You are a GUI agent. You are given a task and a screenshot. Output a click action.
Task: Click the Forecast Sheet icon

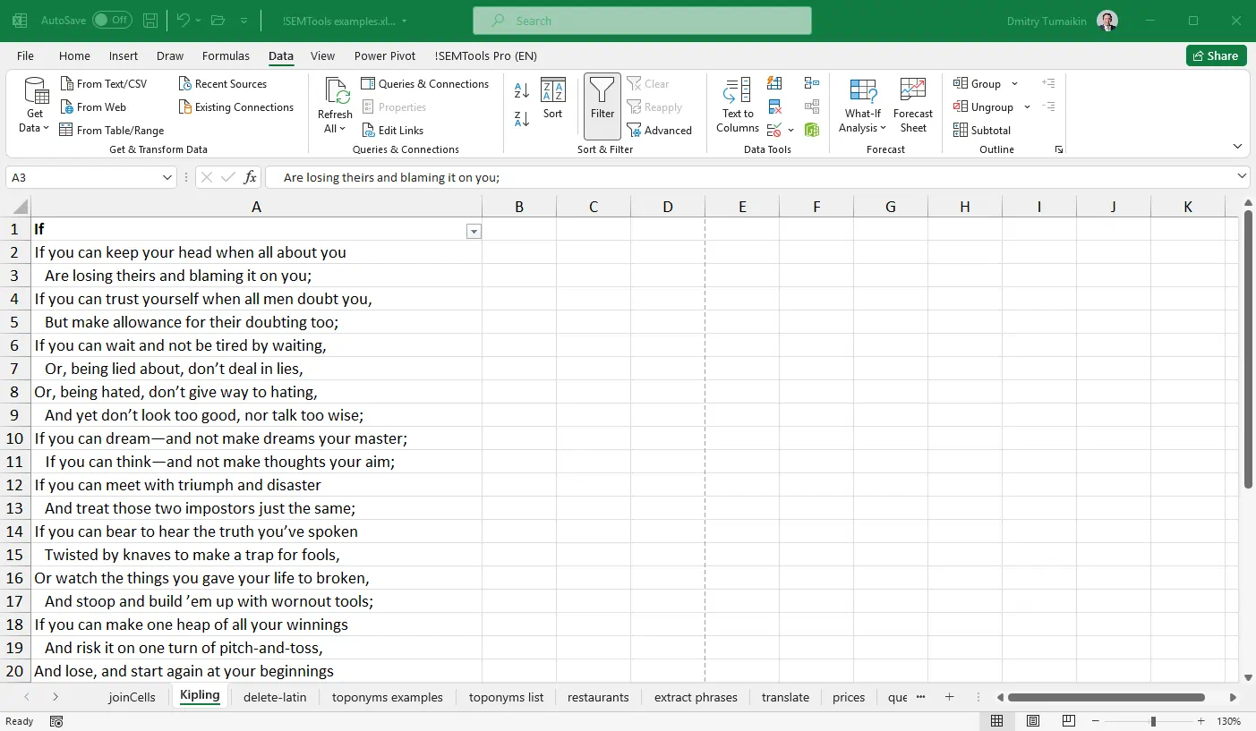click(x=913, y=106)
